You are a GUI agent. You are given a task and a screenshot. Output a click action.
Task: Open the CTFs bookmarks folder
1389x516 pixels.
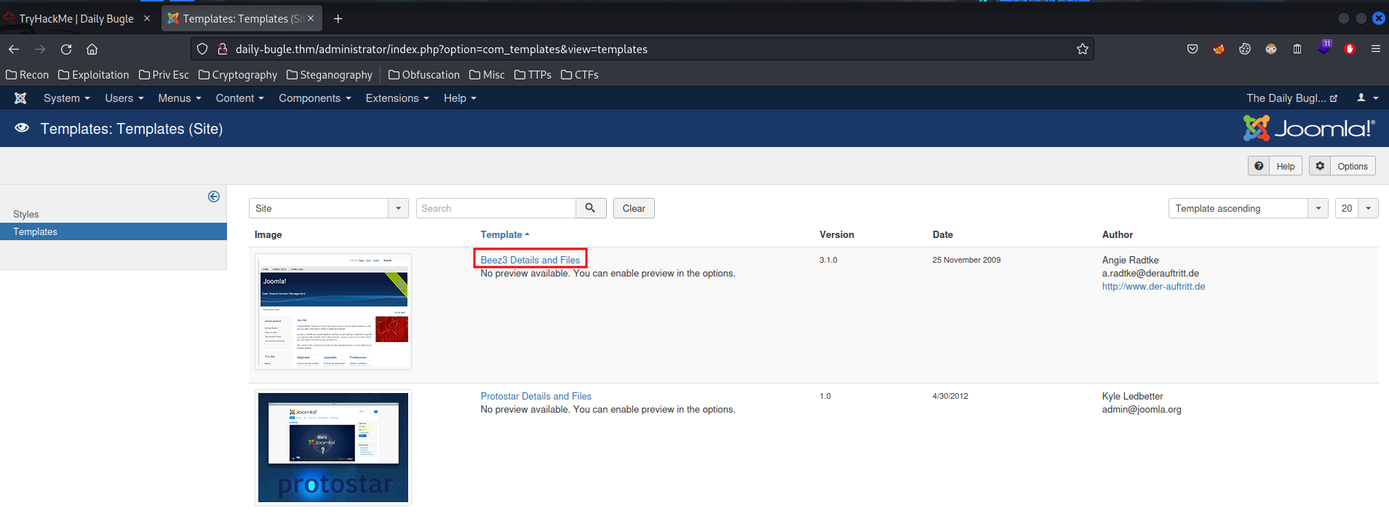pos(580,75)
